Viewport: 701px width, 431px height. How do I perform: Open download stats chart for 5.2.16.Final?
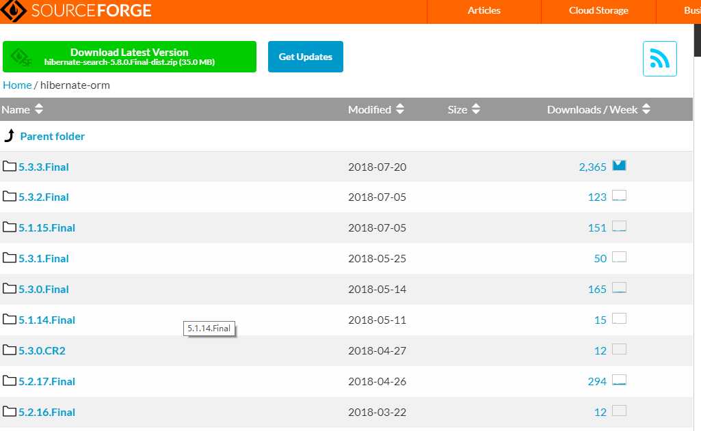pyautogui.click(x=619, y=411)
